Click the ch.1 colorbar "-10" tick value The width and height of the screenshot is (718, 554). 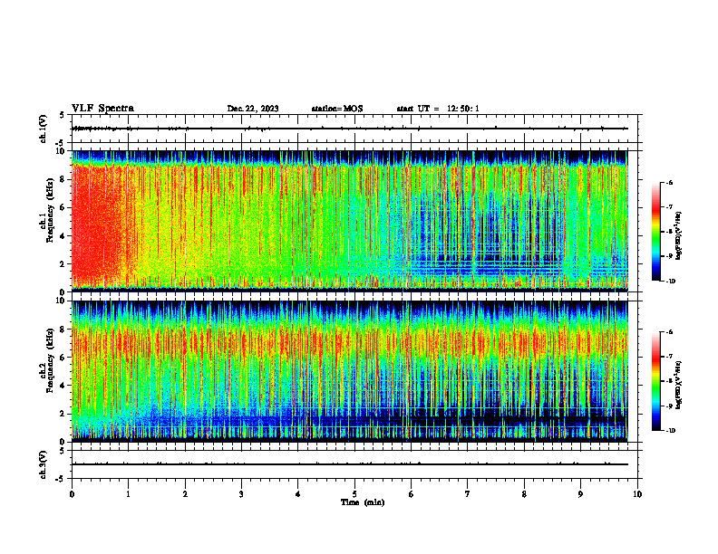coord(670,282)
